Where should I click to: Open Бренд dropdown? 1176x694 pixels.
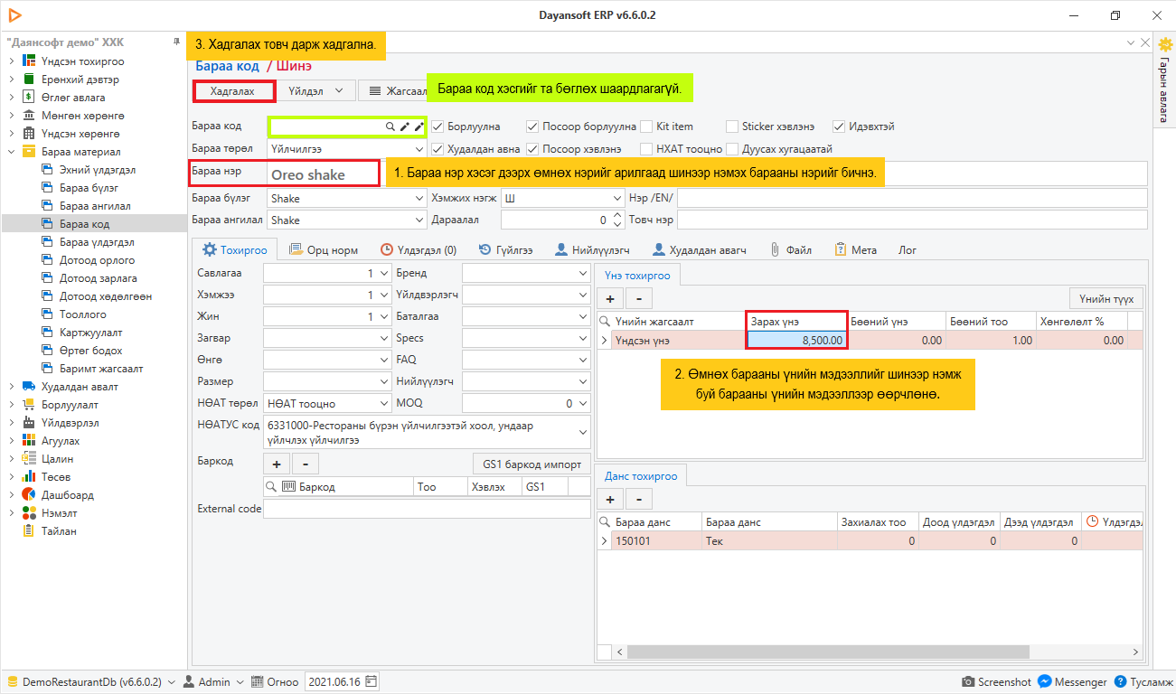point(583,273)
